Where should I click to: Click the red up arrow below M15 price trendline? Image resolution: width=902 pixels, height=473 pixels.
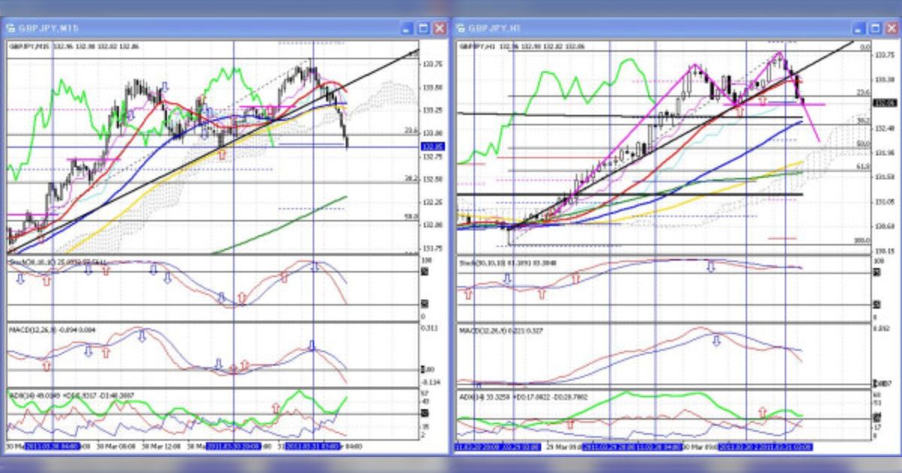point(221,155)
